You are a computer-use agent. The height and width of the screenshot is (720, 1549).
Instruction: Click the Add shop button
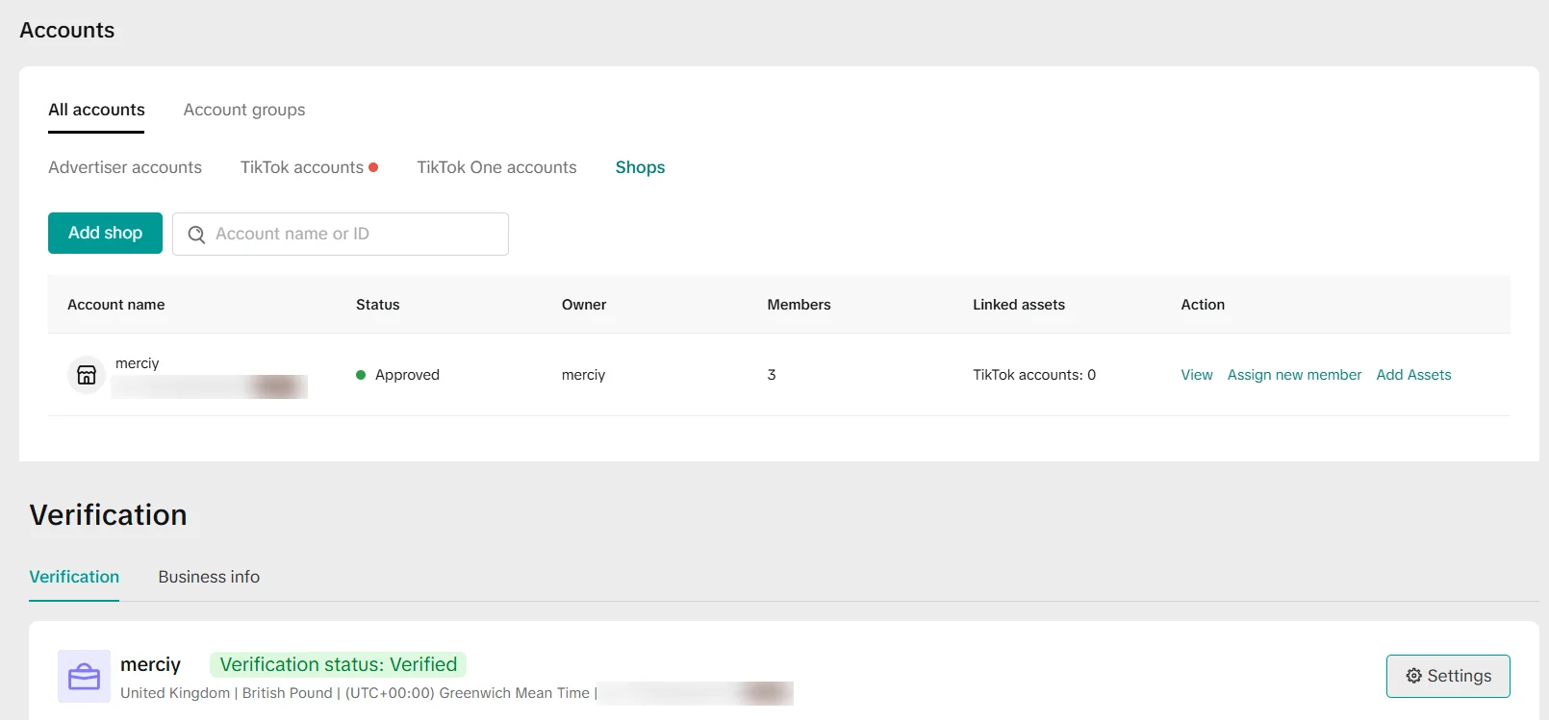[x=105, y=233]
